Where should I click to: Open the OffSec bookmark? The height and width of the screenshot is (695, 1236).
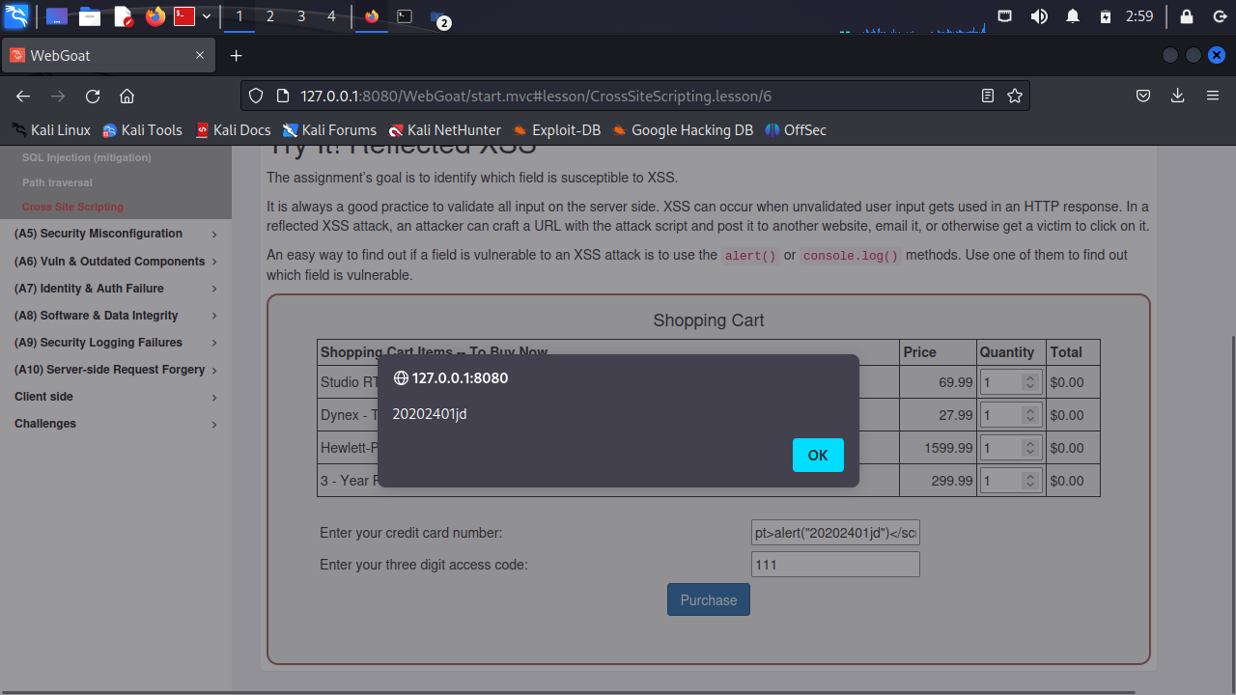[796, 130]
